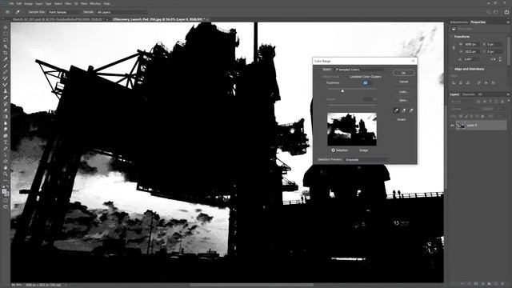
Task: Switch to the first document tab
Action: [58, 19]
